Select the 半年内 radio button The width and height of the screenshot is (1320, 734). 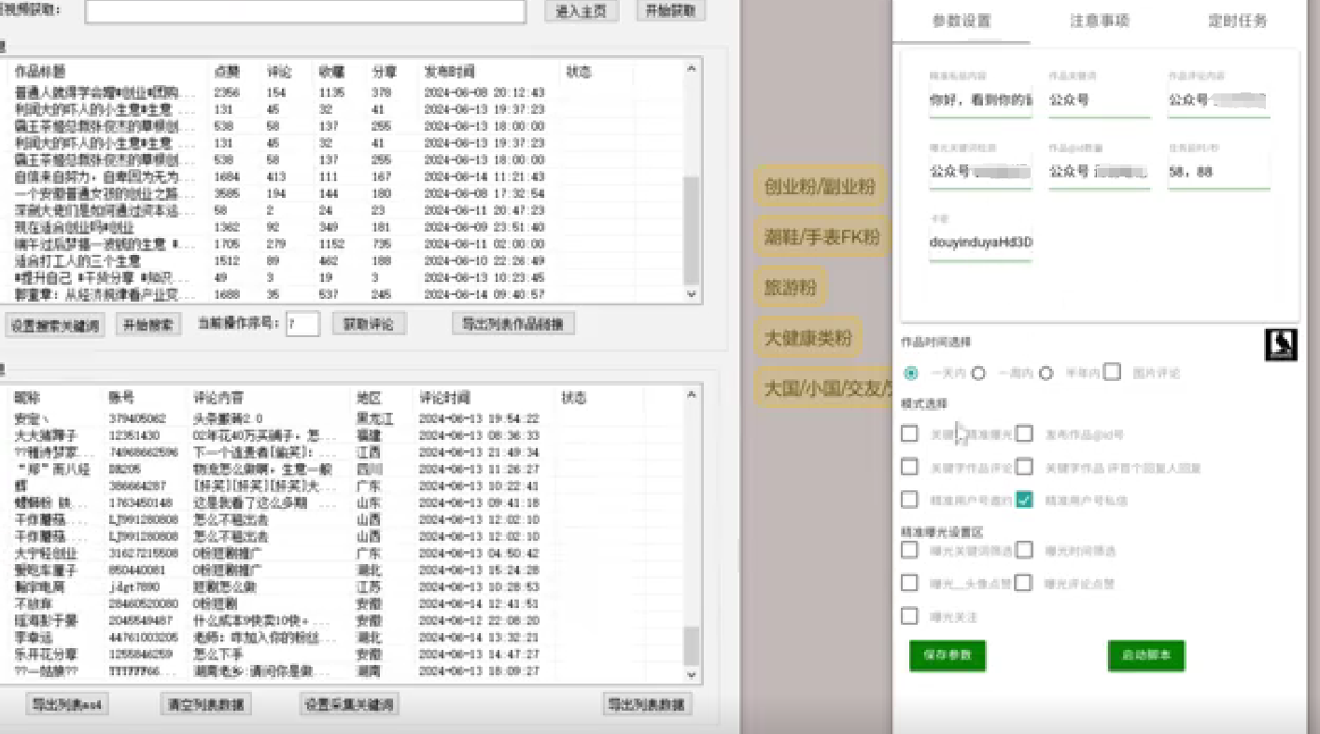pyautogui.click(x=1046, y=373)
